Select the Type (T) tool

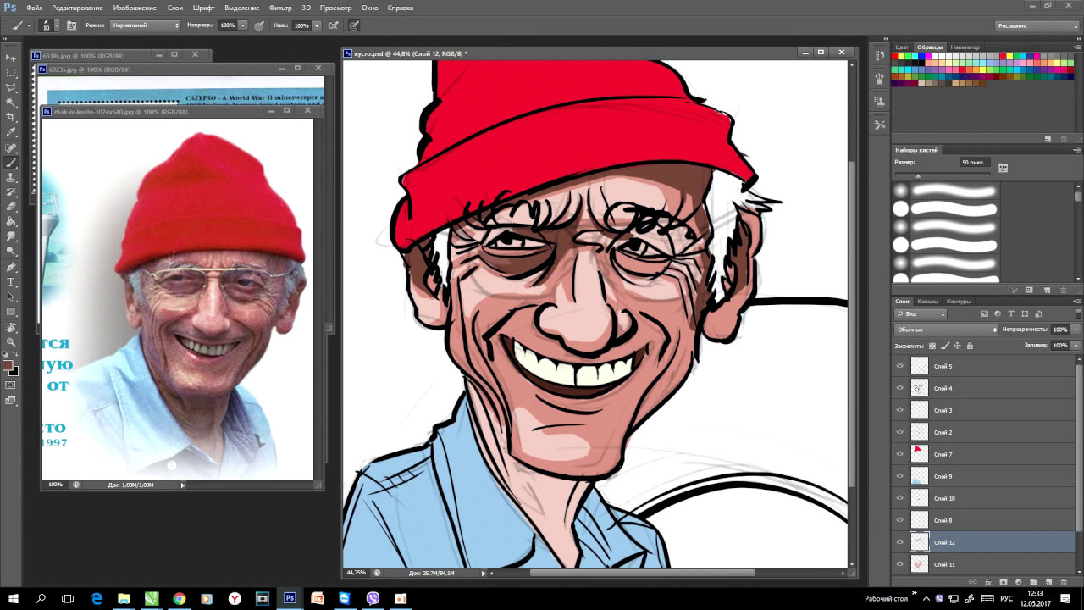pyautogui.click(x=11, y=282)
